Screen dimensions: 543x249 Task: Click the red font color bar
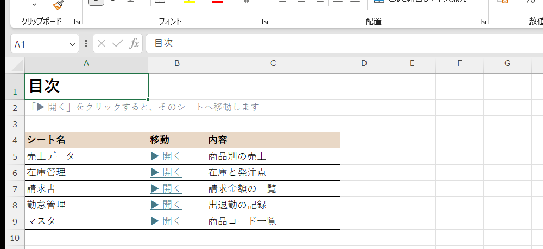217,2
